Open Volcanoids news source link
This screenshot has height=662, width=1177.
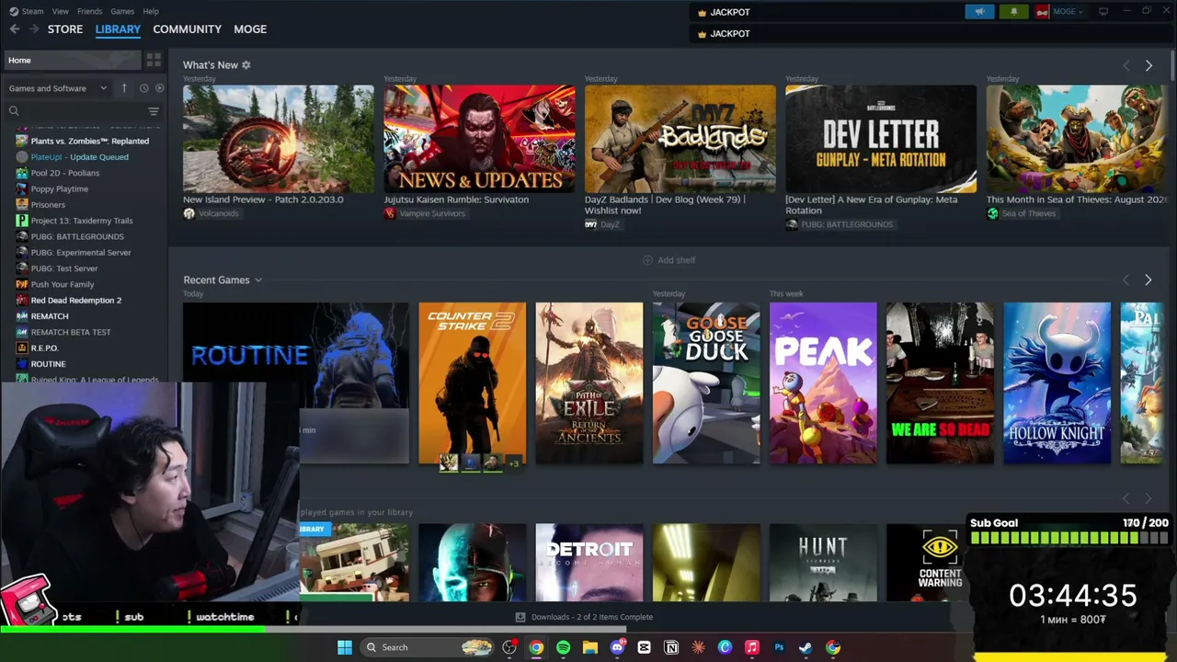pos(218,213)
